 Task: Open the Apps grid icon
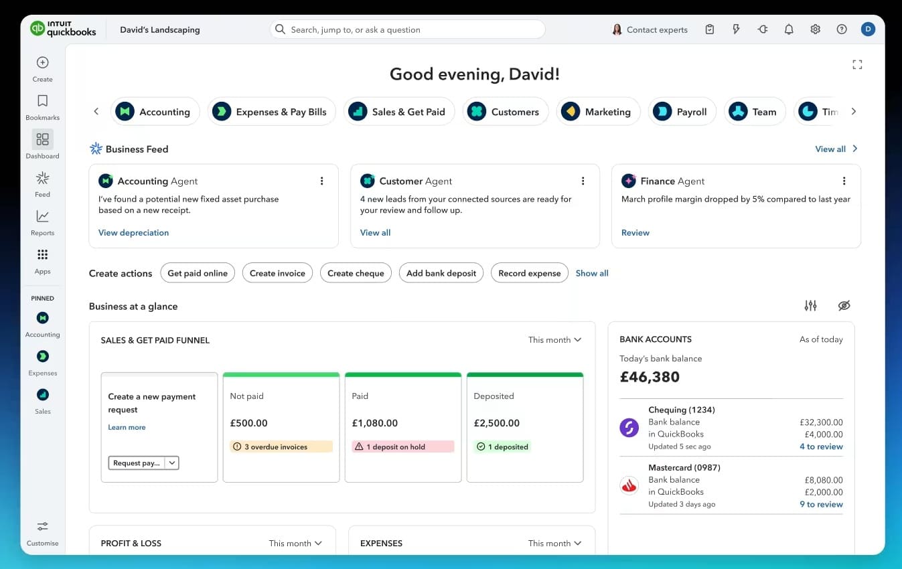[x=42, y=254]
